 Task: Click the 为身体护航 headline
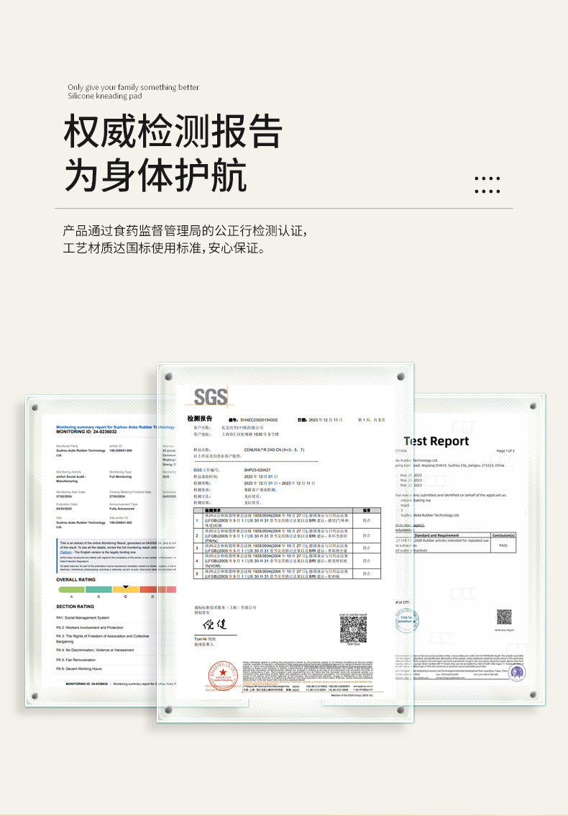[x=155, y=176]
